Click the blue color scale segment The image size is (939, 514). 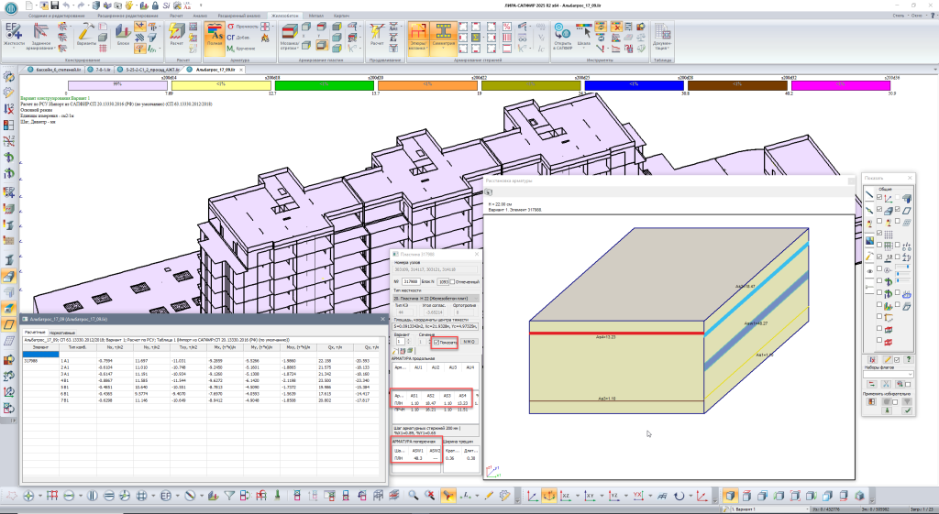(x=635, y=84)
